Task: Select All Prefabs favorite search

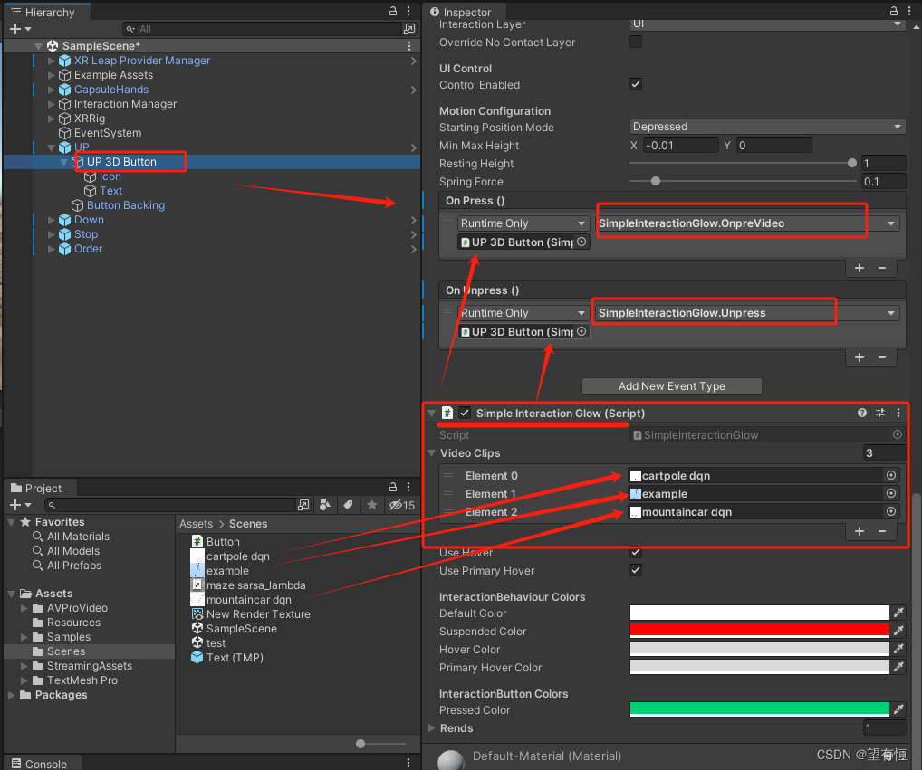Action: [74, 565]
